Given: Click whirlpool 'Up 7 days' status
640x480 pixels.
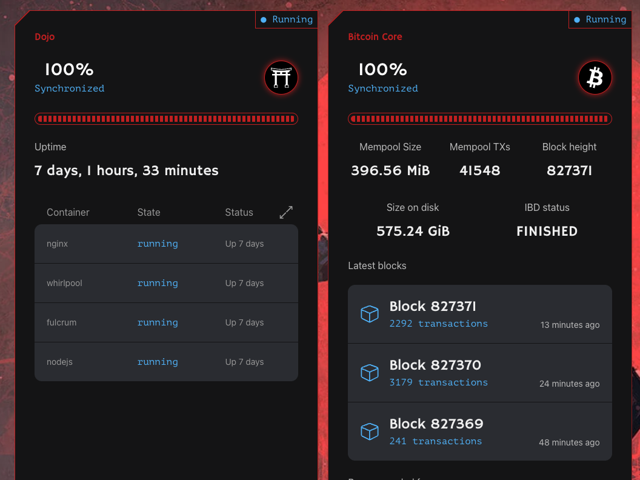Looking at the screenshot, I should [x=244, y=283].
